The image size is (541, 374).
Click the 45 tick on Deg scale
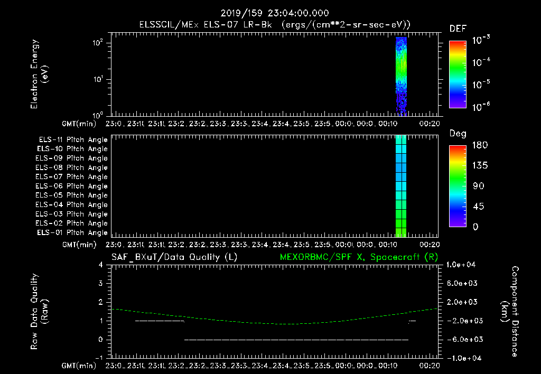[478, 207]
